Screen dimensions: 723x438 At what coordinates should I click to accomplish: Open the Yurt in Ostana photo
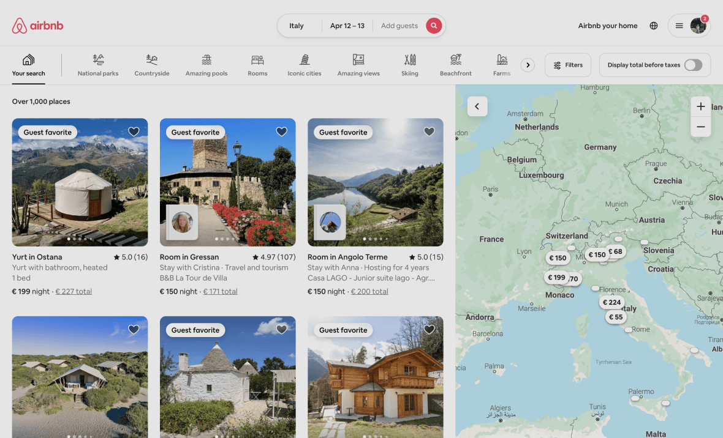[x=80, y=182]
